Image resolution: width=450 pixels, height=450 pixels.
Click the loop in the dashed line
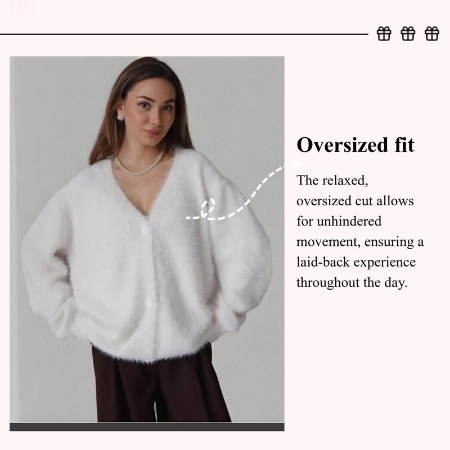coord(208,206)
